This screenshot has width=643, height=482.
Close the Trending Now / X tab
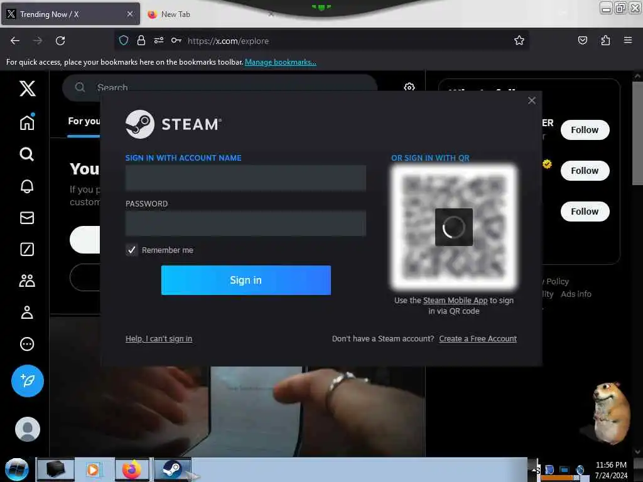point(130,14)
